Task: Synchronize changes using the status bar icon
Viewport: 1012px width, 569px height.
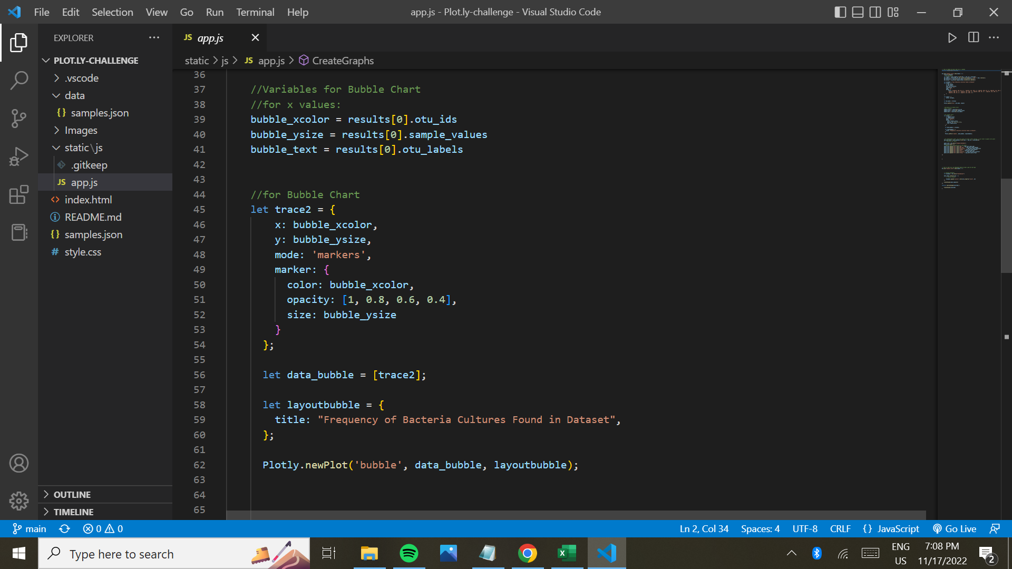Action: (64, 528)
